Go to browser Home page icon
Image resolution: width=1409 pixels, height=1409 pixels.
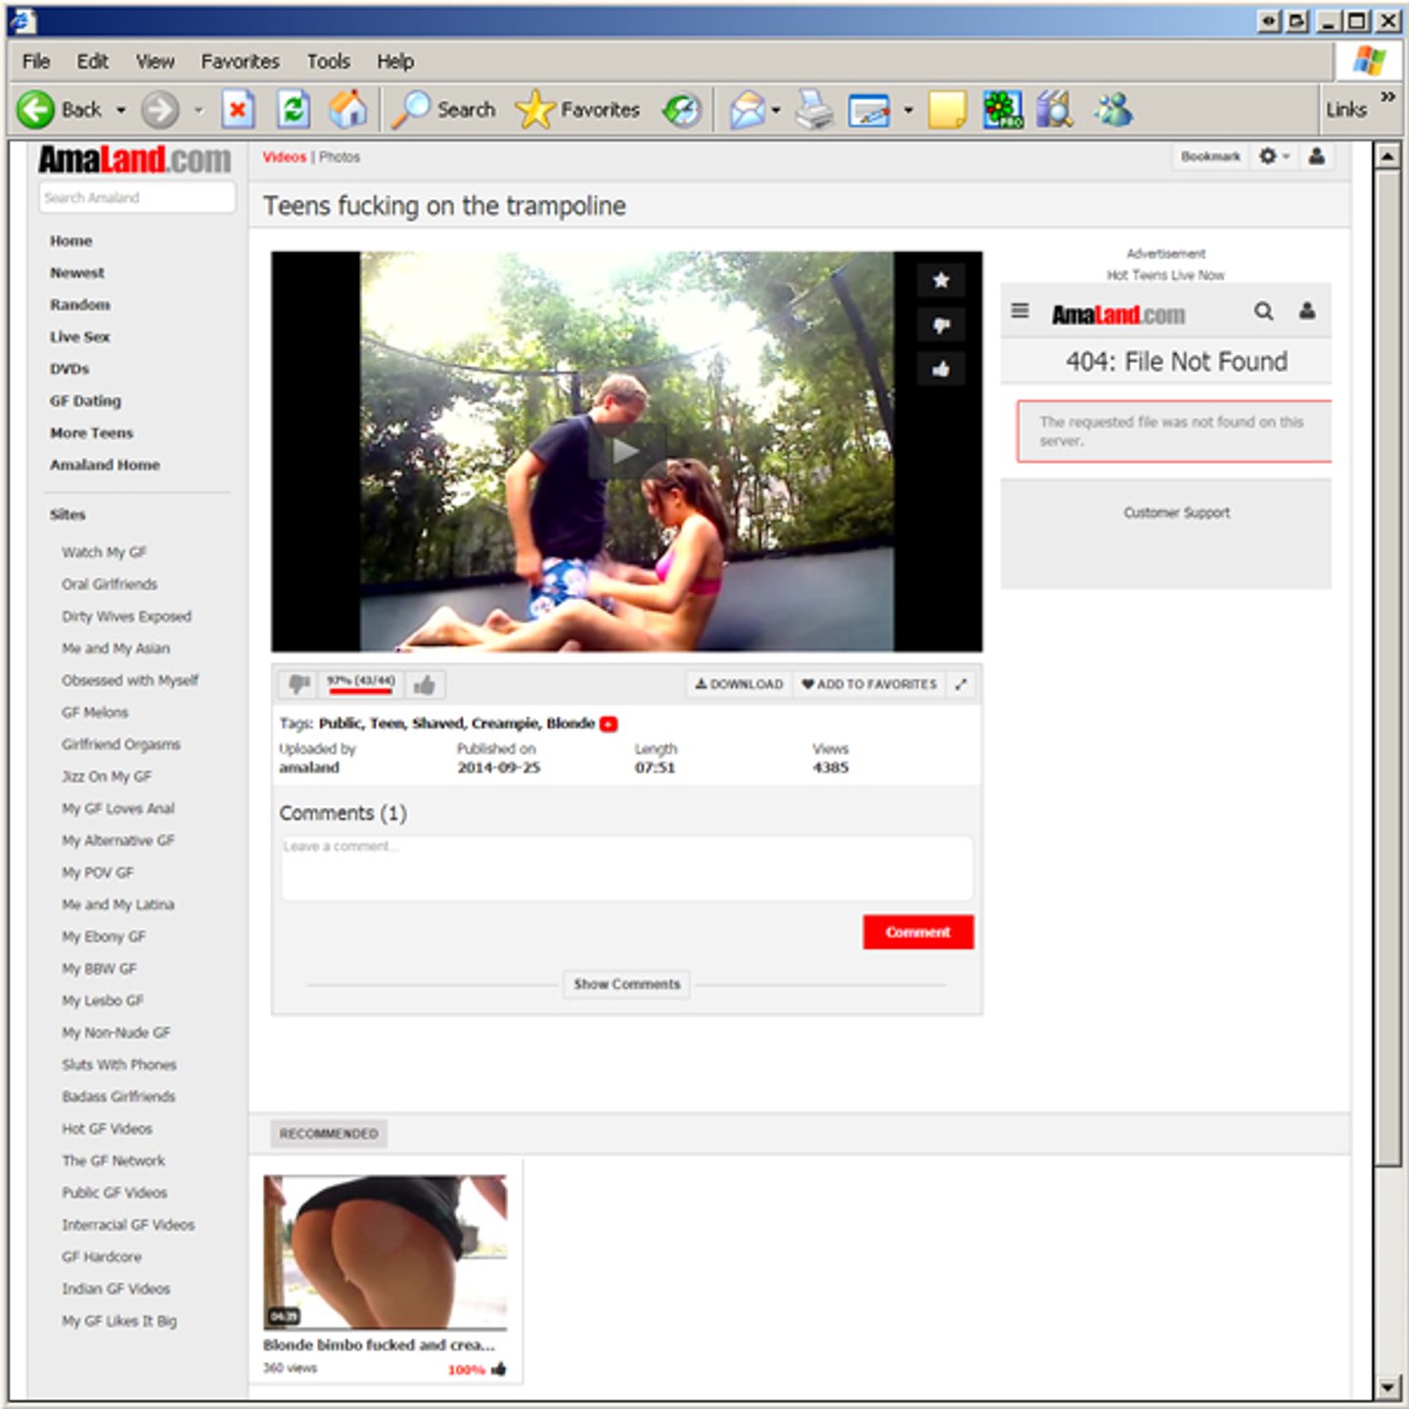pos(347,110)
